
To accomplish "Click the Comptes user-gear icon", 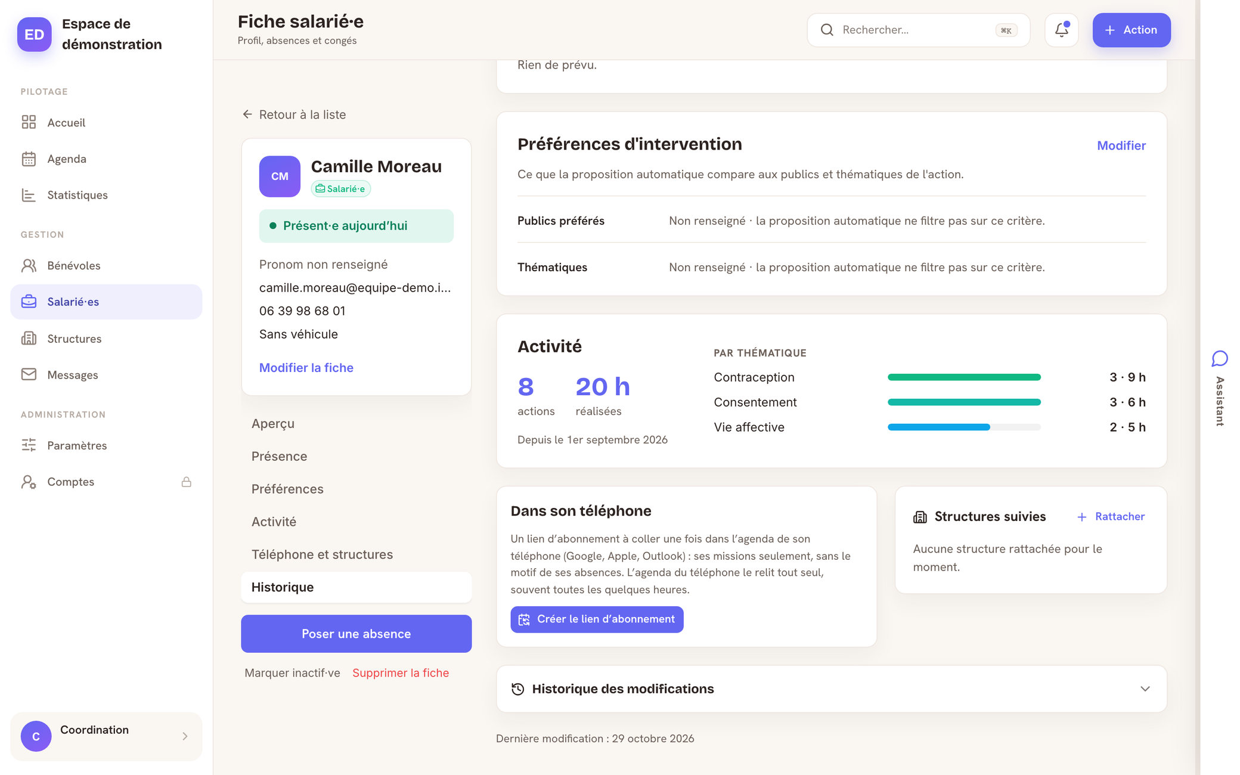I will tap(29, 482).
